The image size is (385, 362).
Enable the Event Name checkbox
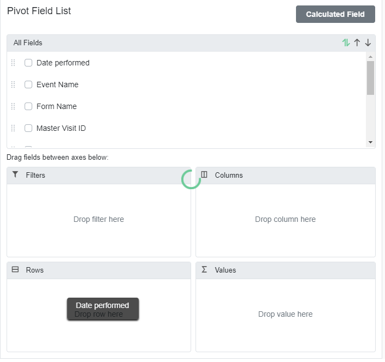[x=28, y=85]
